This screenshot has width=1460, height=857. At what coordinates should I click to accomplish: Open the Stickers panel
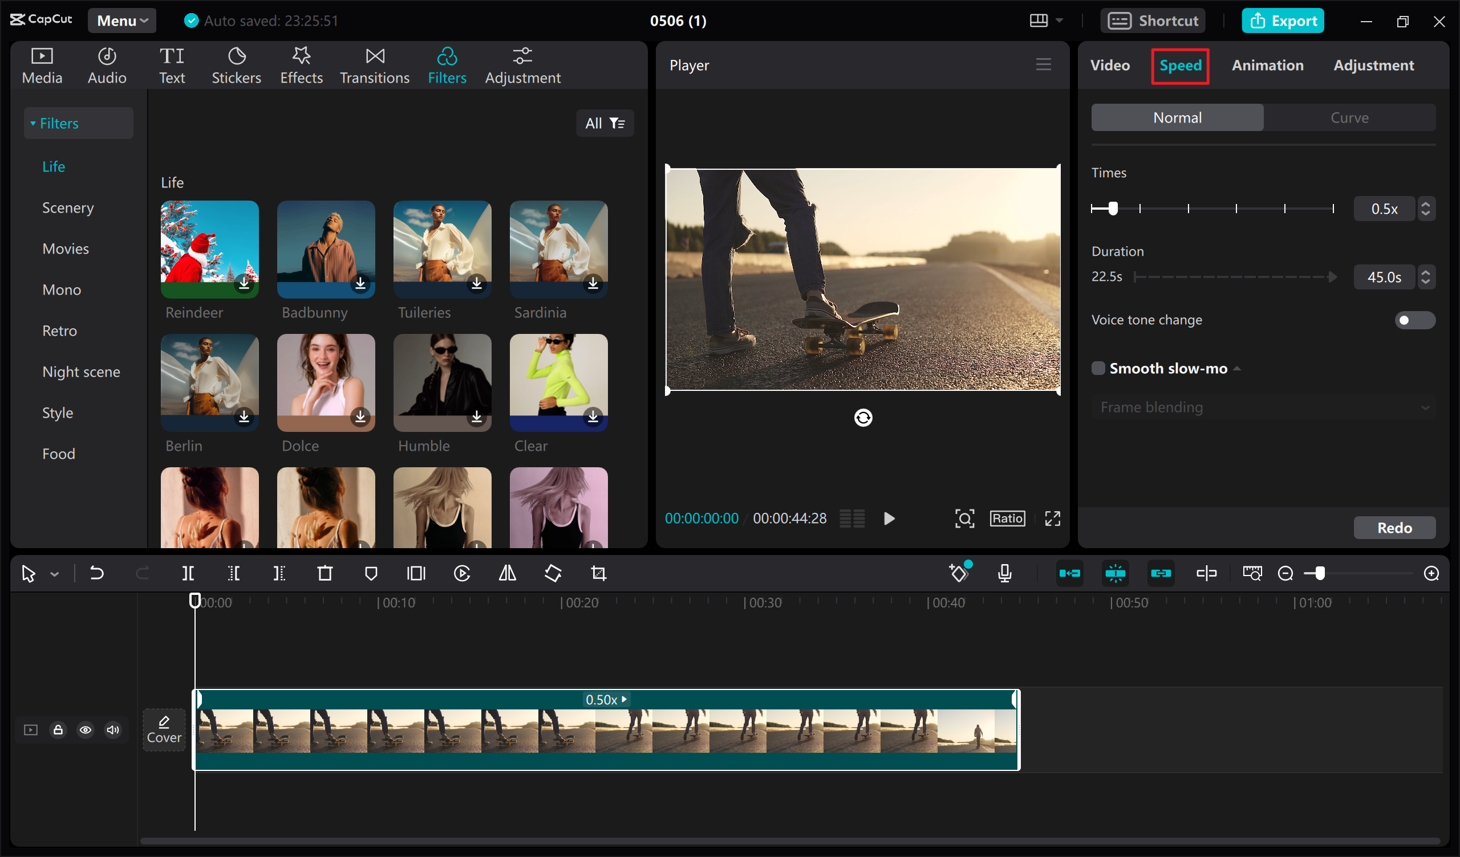(236, 66)
